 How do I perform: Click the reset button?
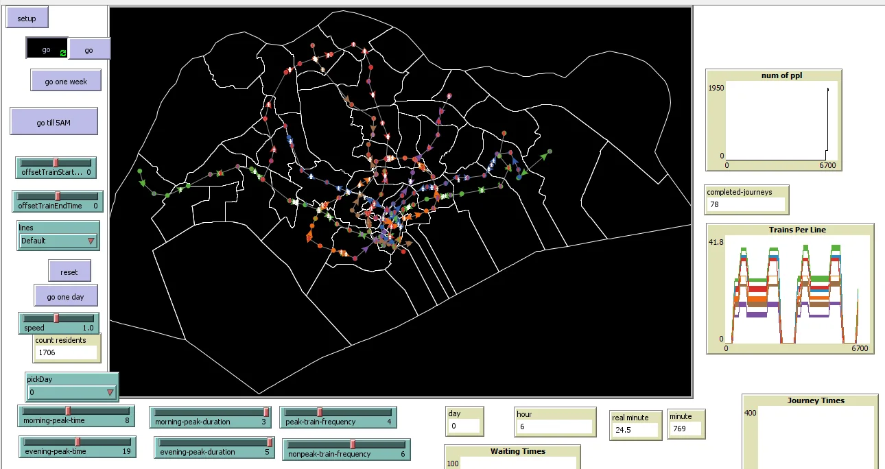tap(69, 272)
